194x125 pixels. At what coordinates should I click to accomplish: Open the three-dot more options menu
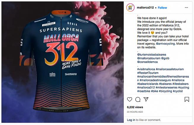(x=186, y=7)
